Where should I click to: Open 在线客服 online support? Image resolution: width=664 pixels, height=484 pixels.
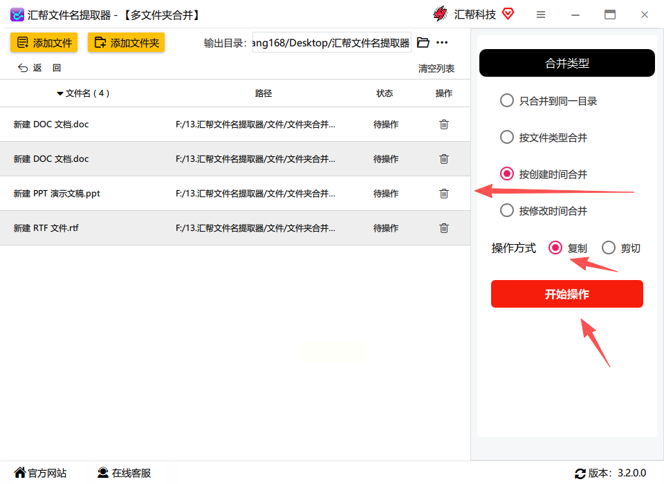[x=124, y=472]
